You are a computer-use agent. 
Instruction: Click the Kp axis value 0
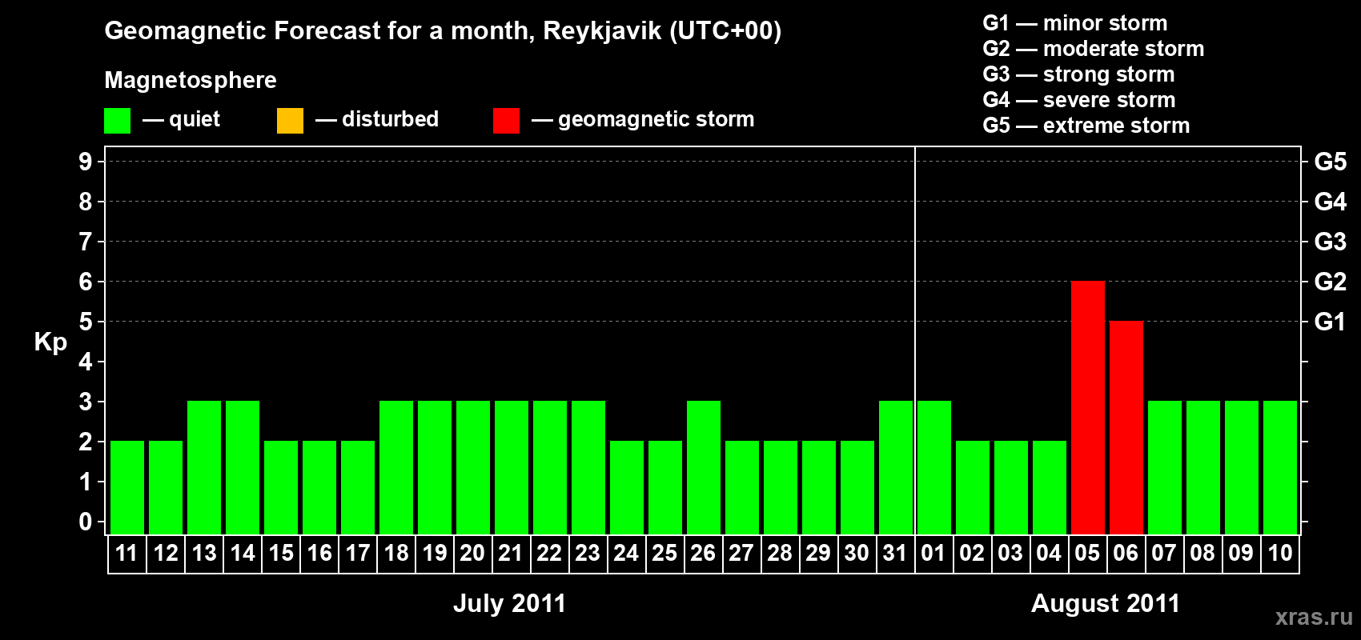click(86, 522)
